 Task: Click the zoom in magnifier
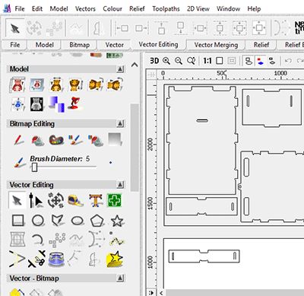166,61
